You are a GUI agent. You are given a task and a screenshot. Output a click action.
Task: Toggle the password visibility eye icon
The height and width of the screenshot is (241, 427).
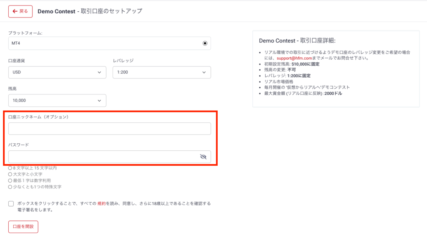coord(203,156)
